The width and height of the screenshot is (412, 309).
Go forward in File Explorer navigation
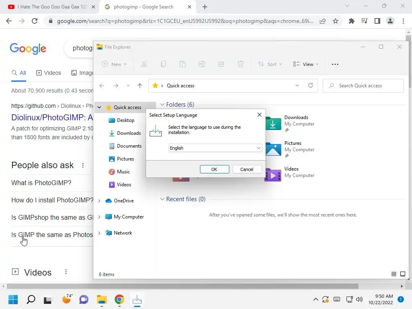click(115, 86)
